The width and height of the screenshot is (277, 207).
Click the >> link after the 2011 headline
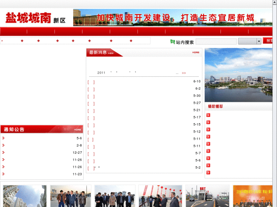(x=184, y=73)
